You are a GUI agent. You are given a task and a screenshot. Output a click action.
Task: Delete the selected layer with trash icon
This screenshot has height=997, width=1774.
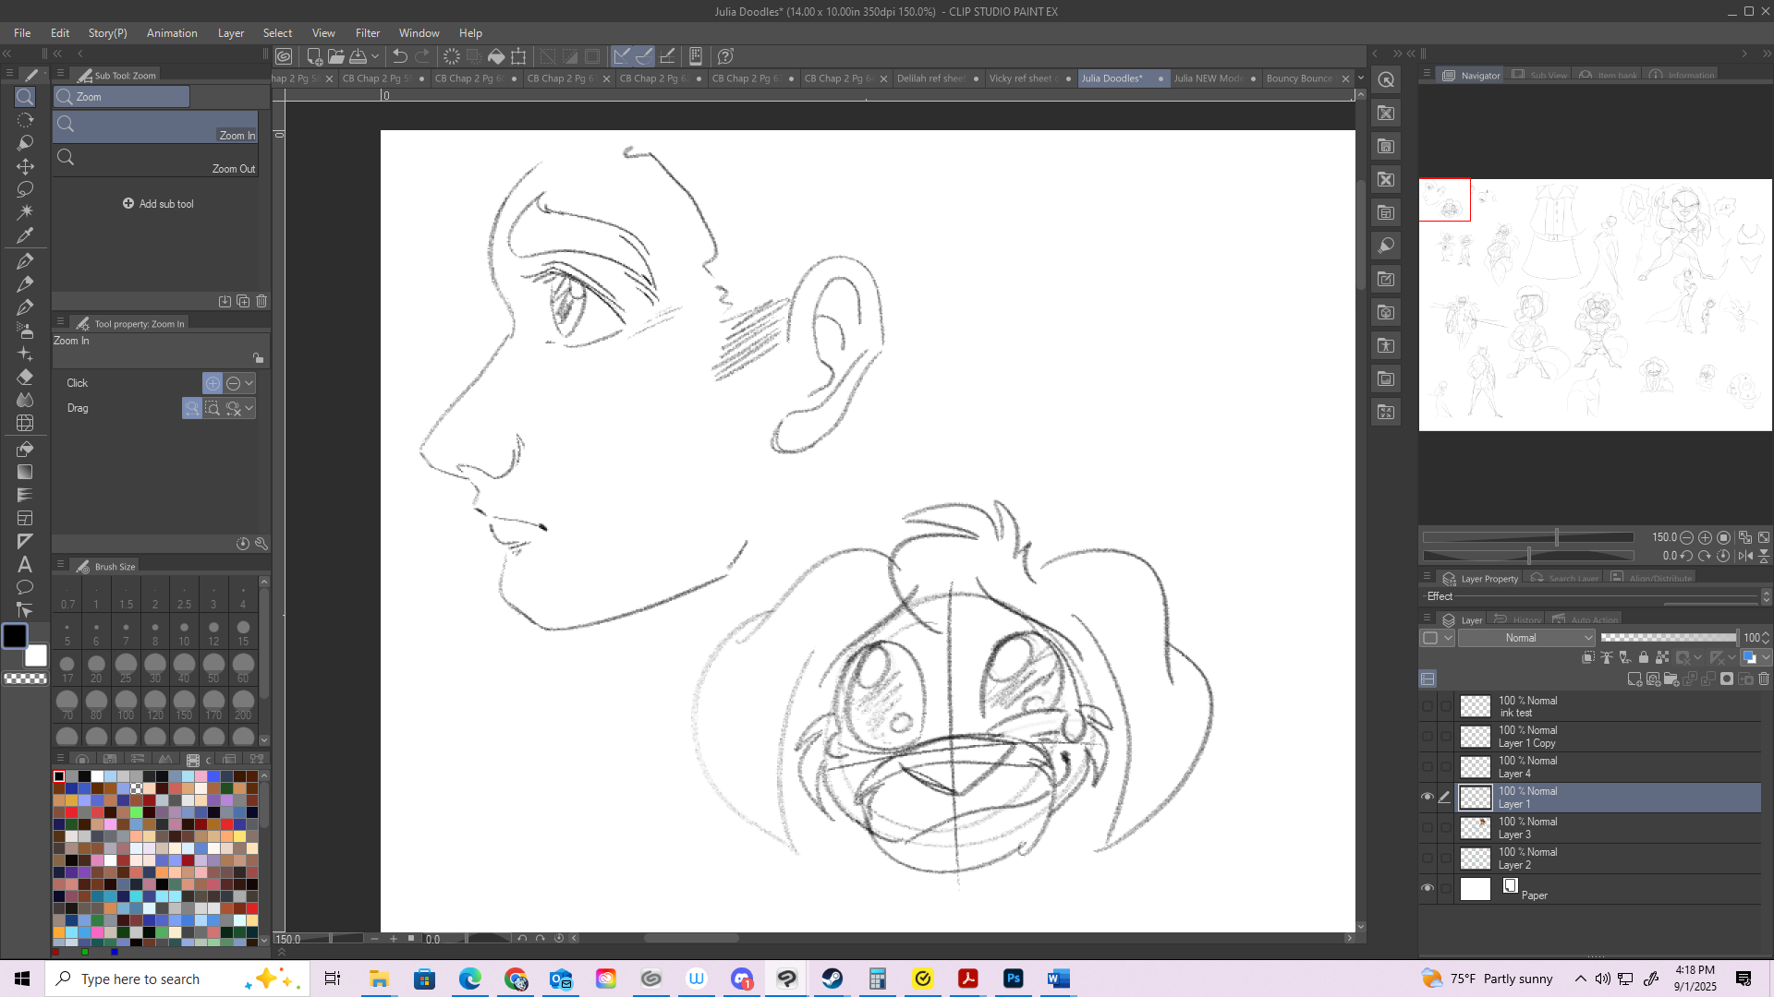pyautogui.click(x=1763, y=679)
